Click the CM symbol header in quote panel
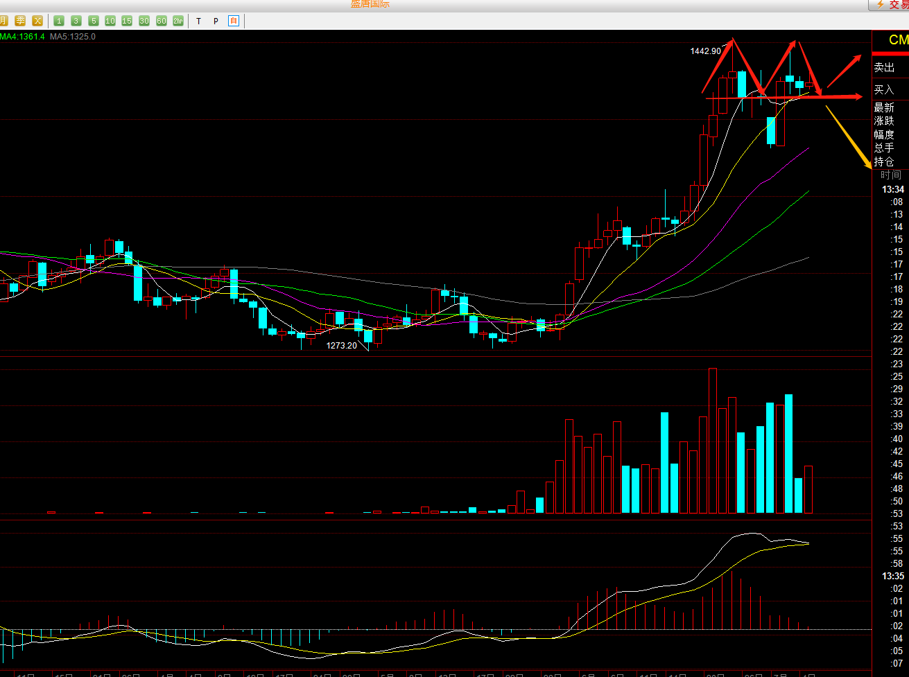 pos(898,40)
